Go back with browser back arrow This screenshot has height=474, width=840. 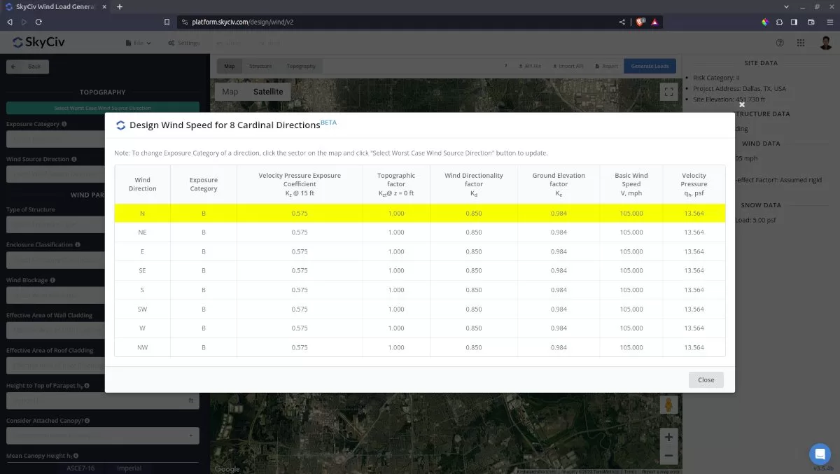(x=9, y=22)
